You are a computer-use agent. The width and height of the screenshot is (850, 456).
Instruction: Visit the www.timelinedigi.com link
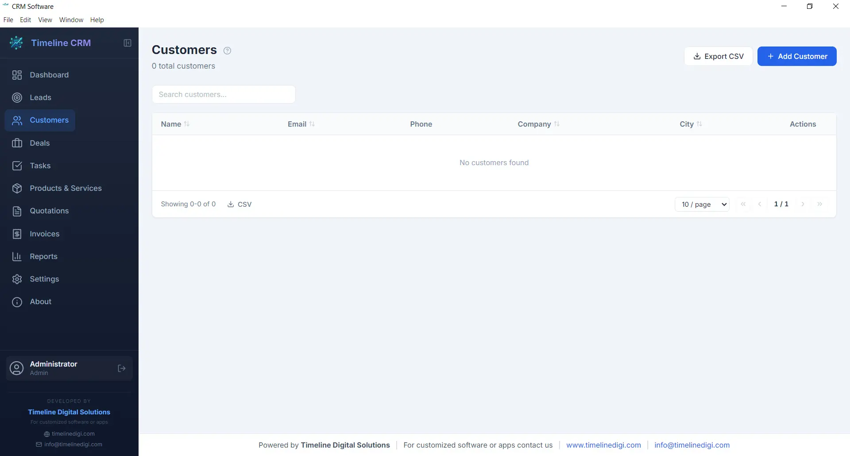(603, 445)
